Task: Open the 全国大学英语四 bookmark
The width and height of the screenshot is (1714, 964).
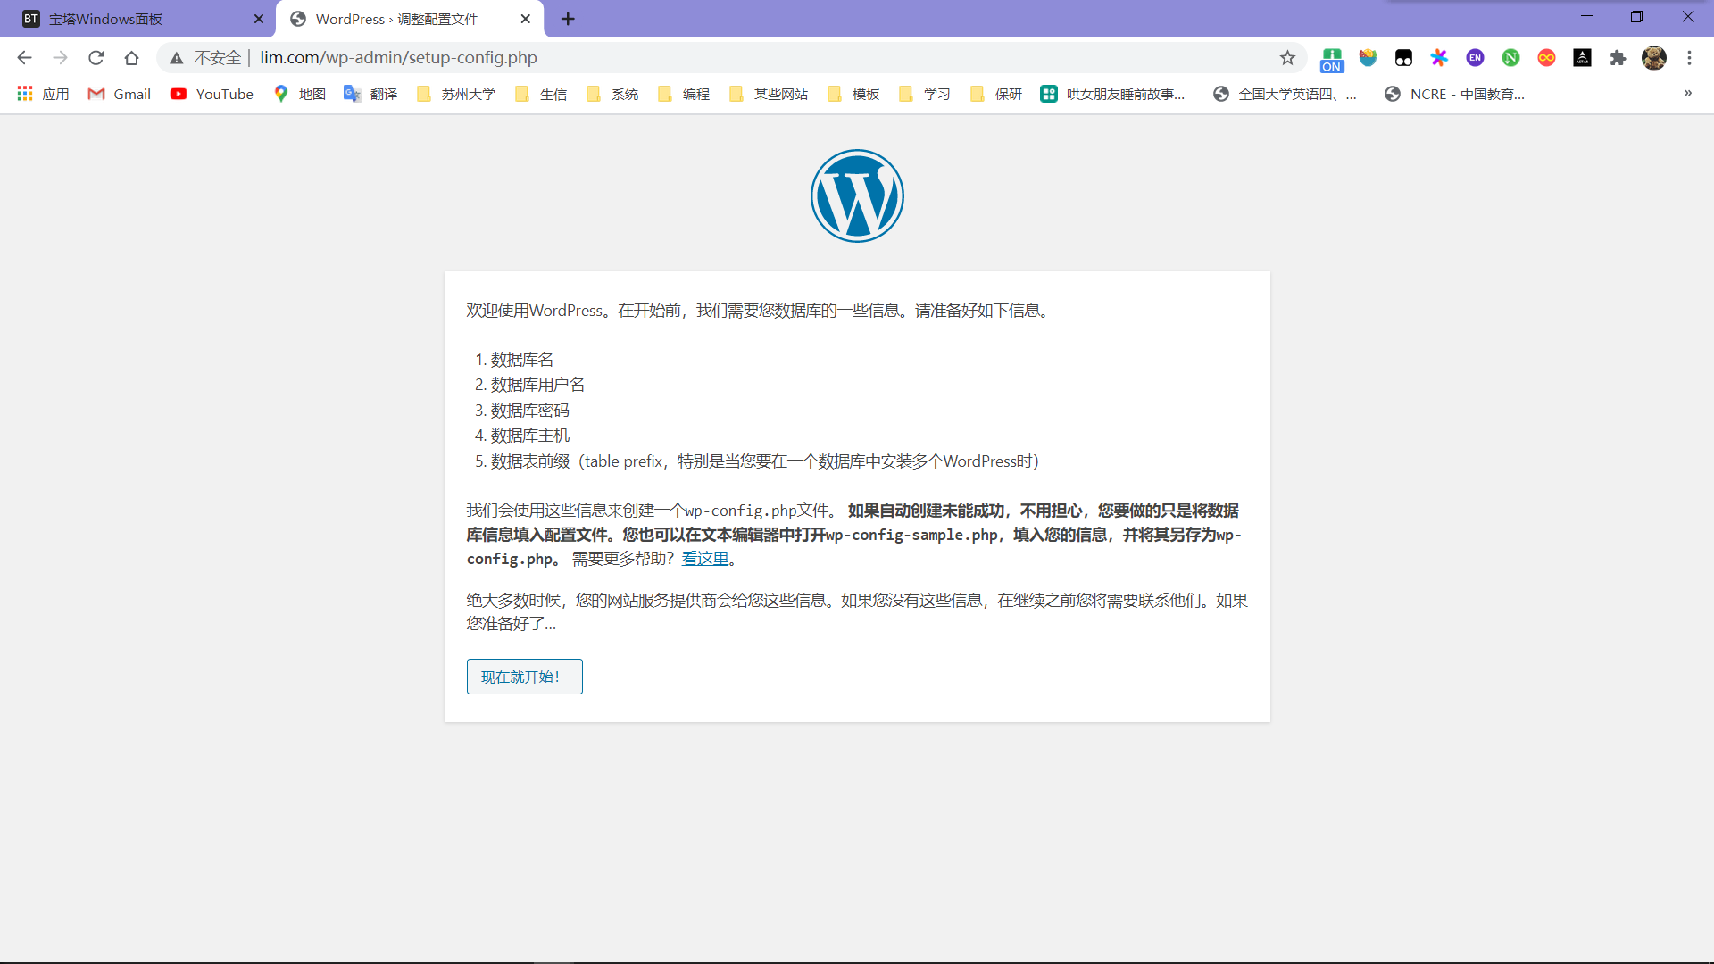Action: (x=1285, y=94)
